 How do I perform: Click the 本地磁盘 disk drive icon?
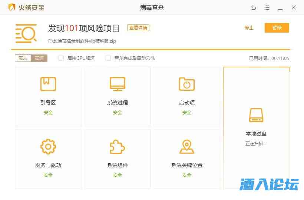(256, 115)
